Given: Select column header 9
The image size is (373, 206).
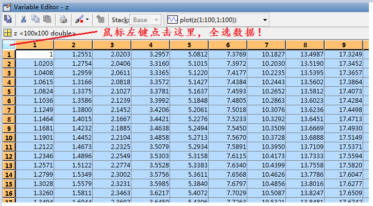Looking at the screenshot, I should (344, 45).
